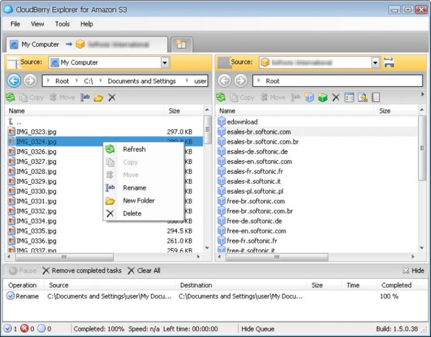Open the ACL key icon in right toolbar
Image resolution: width=431 pixels, height=337 pixels.
coord(363,97)
